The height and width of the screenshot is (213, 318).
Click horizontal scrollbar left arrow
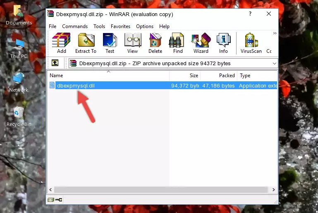51,190
